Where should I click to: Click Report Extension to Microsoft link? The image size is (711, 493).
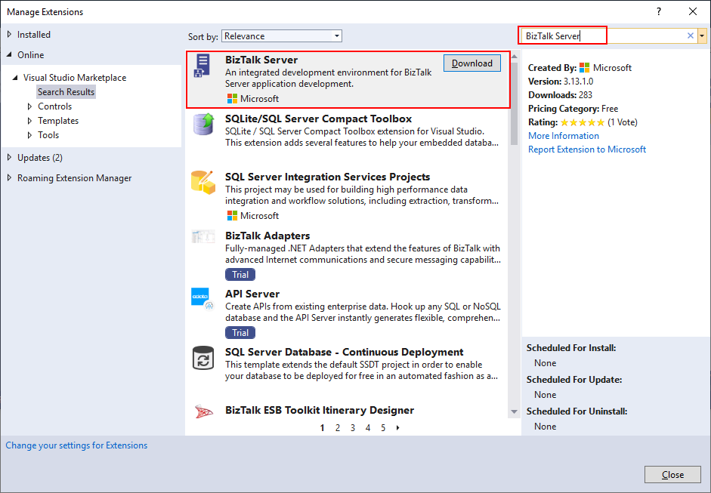coord(586,149)
